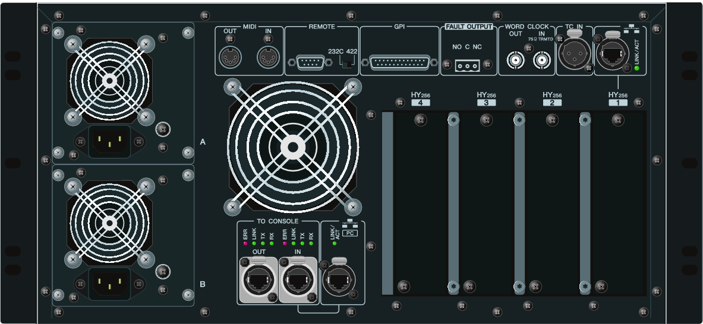The image size is (703, 324).
Task: Select the FAULT OUTPUT terminal block
Action: [x=467, y=65]
